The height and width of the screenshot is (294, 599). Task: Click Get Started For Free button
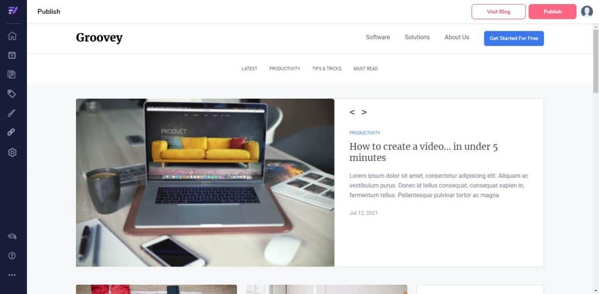[514, 38]
